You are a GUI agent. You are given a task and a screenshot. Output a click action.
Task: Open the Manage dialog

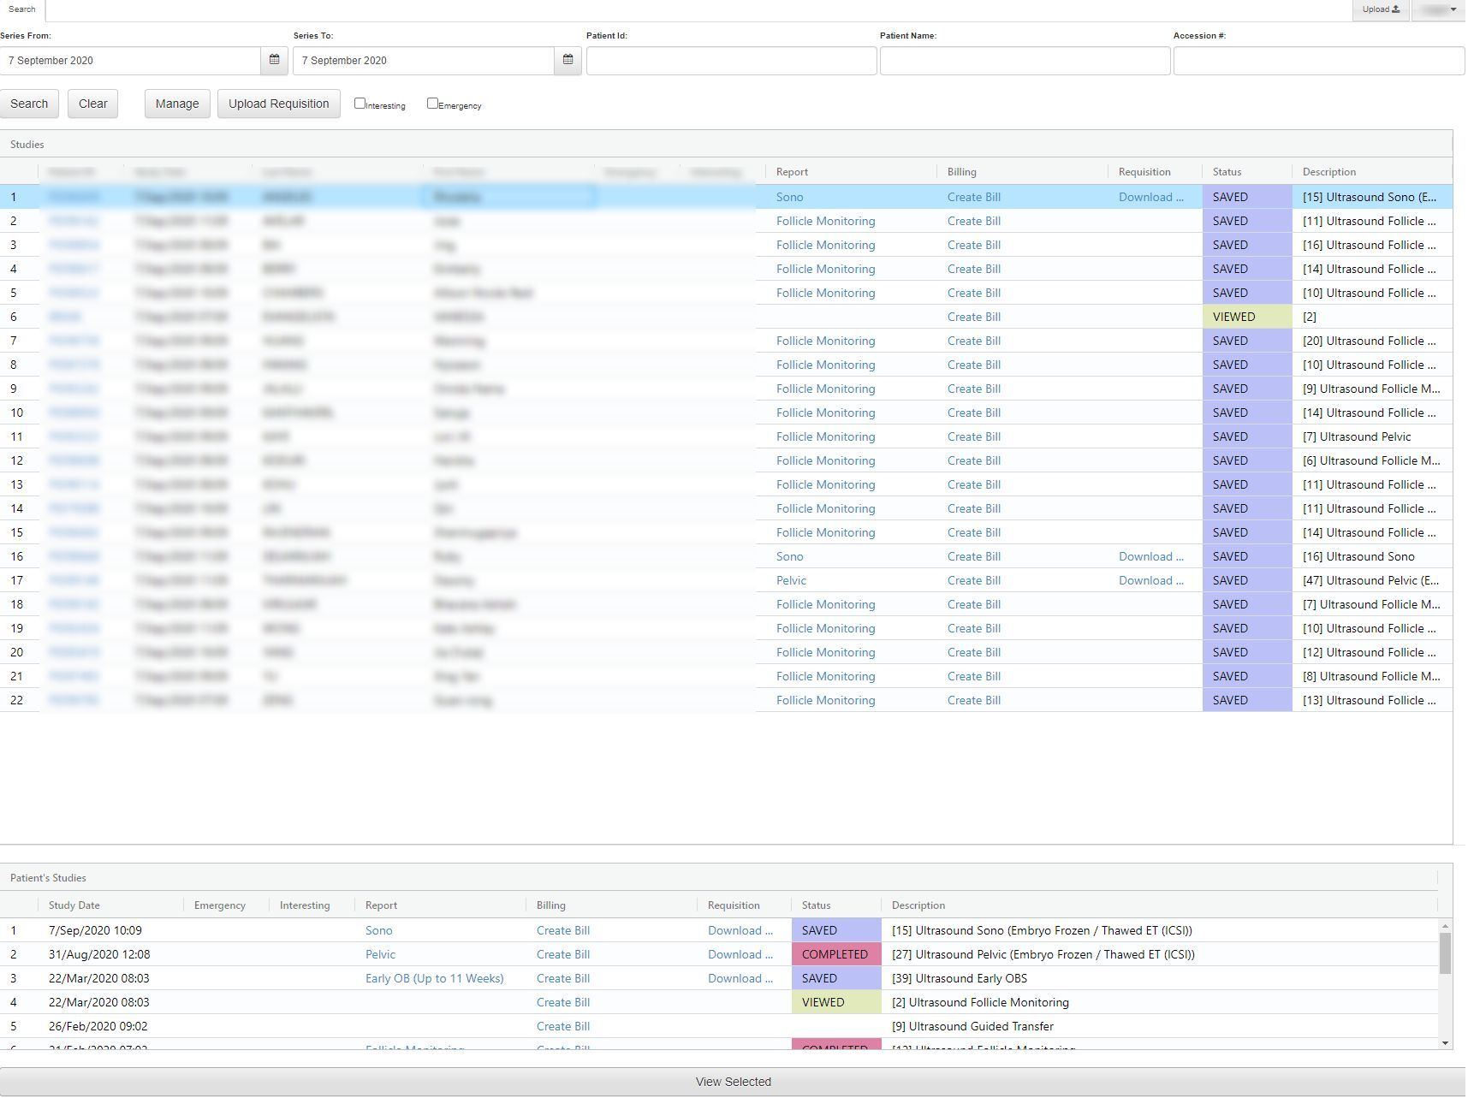point(176,103)
